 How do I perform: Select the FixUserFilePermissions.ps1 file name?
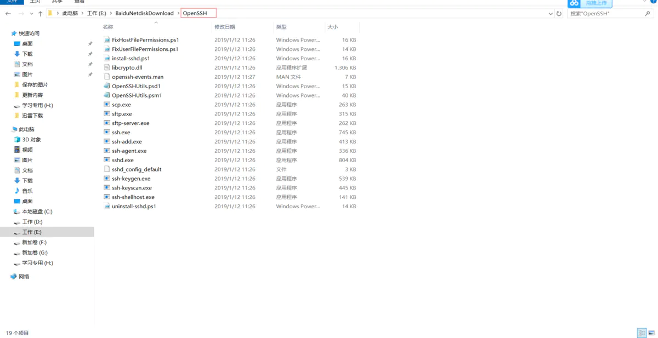pos(145,49)
